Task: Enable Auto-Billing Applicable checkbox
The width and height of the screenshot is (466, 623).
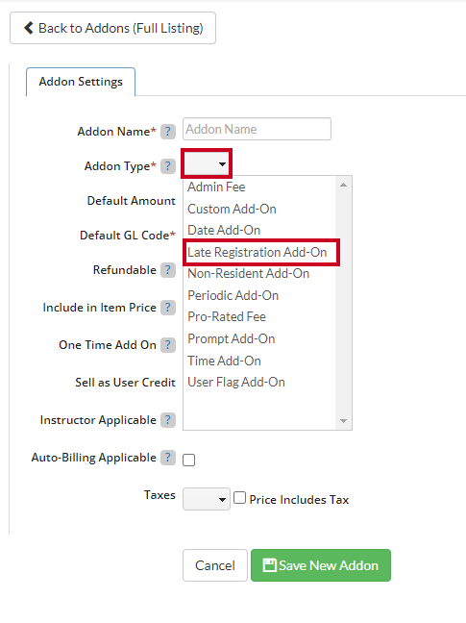Action: coord(188,460)
